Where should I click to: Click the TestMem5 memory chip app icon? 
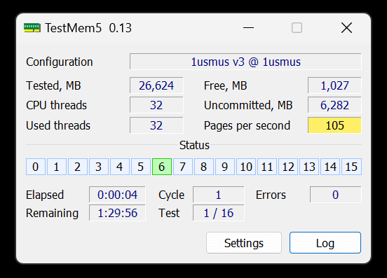click(x=32, y=27)
